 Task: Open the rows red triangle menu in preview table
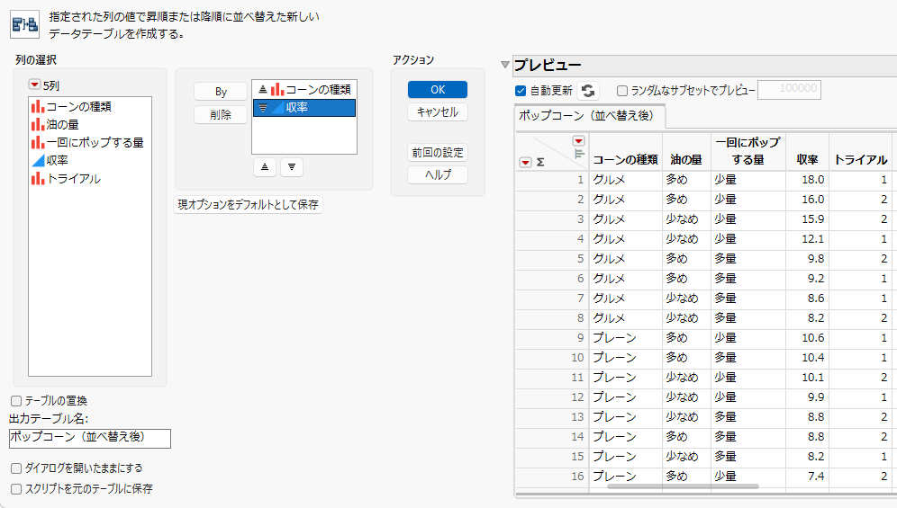525,162
